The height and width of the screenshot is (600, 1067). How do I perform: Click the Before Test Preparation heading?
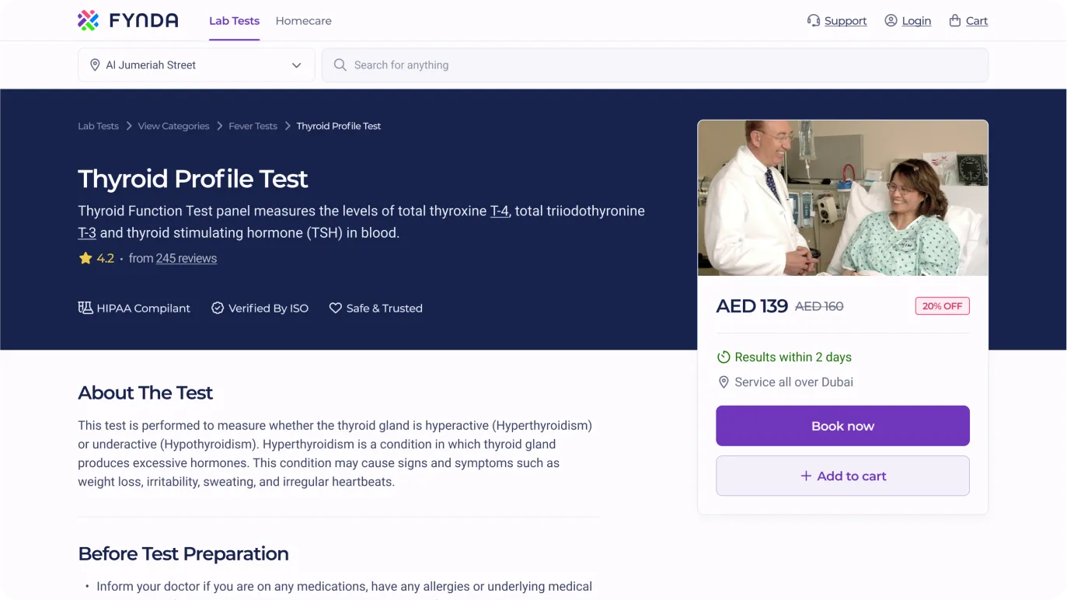tap(183, 553)
